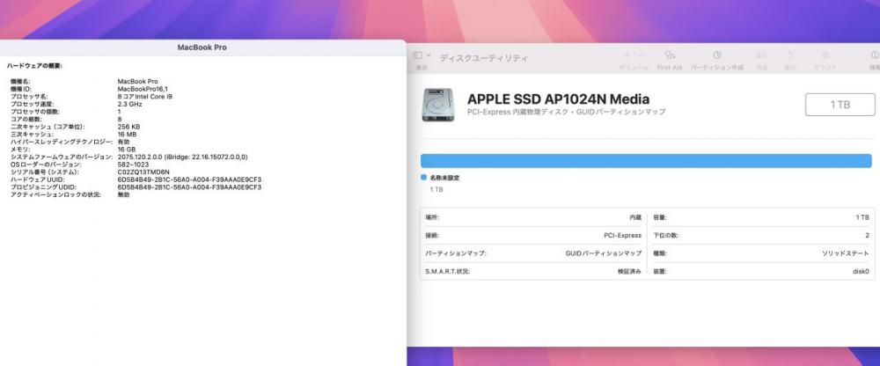This screenshot has width=880, height=366.
Task: Click the MacBook Pro window title bar
Action: click(202, 48)
